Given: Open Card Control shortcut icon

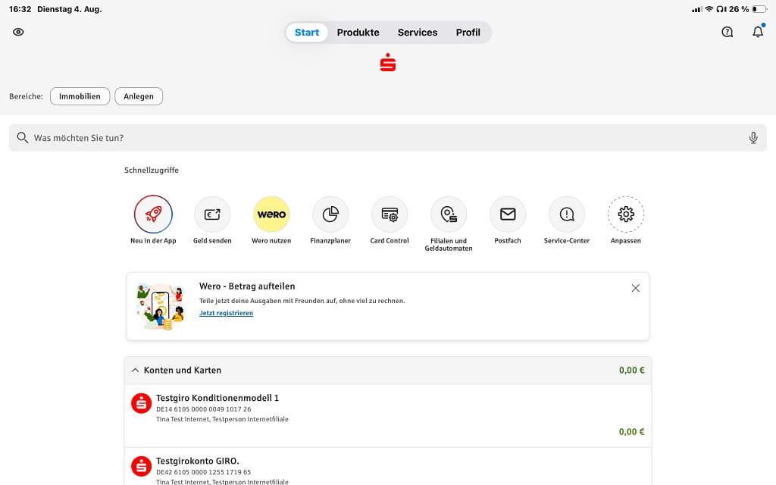Looking at the screenshot, I should click(390, 214).
